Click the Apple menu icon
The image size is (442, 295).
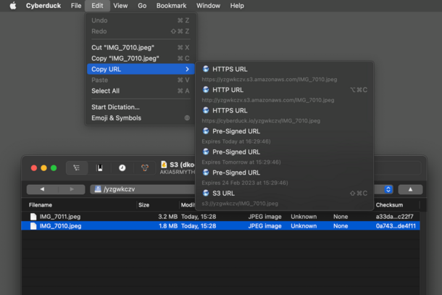(x=12, y=6)
